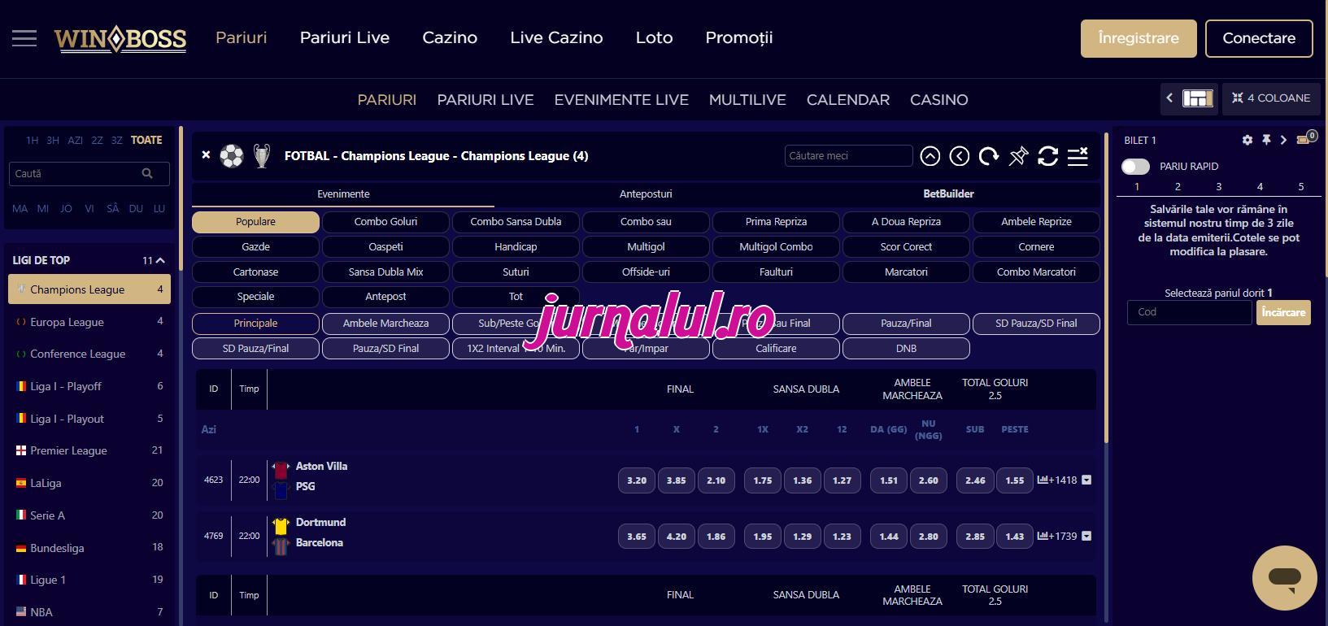Select bet slip tab 3

coord(1218,187)
